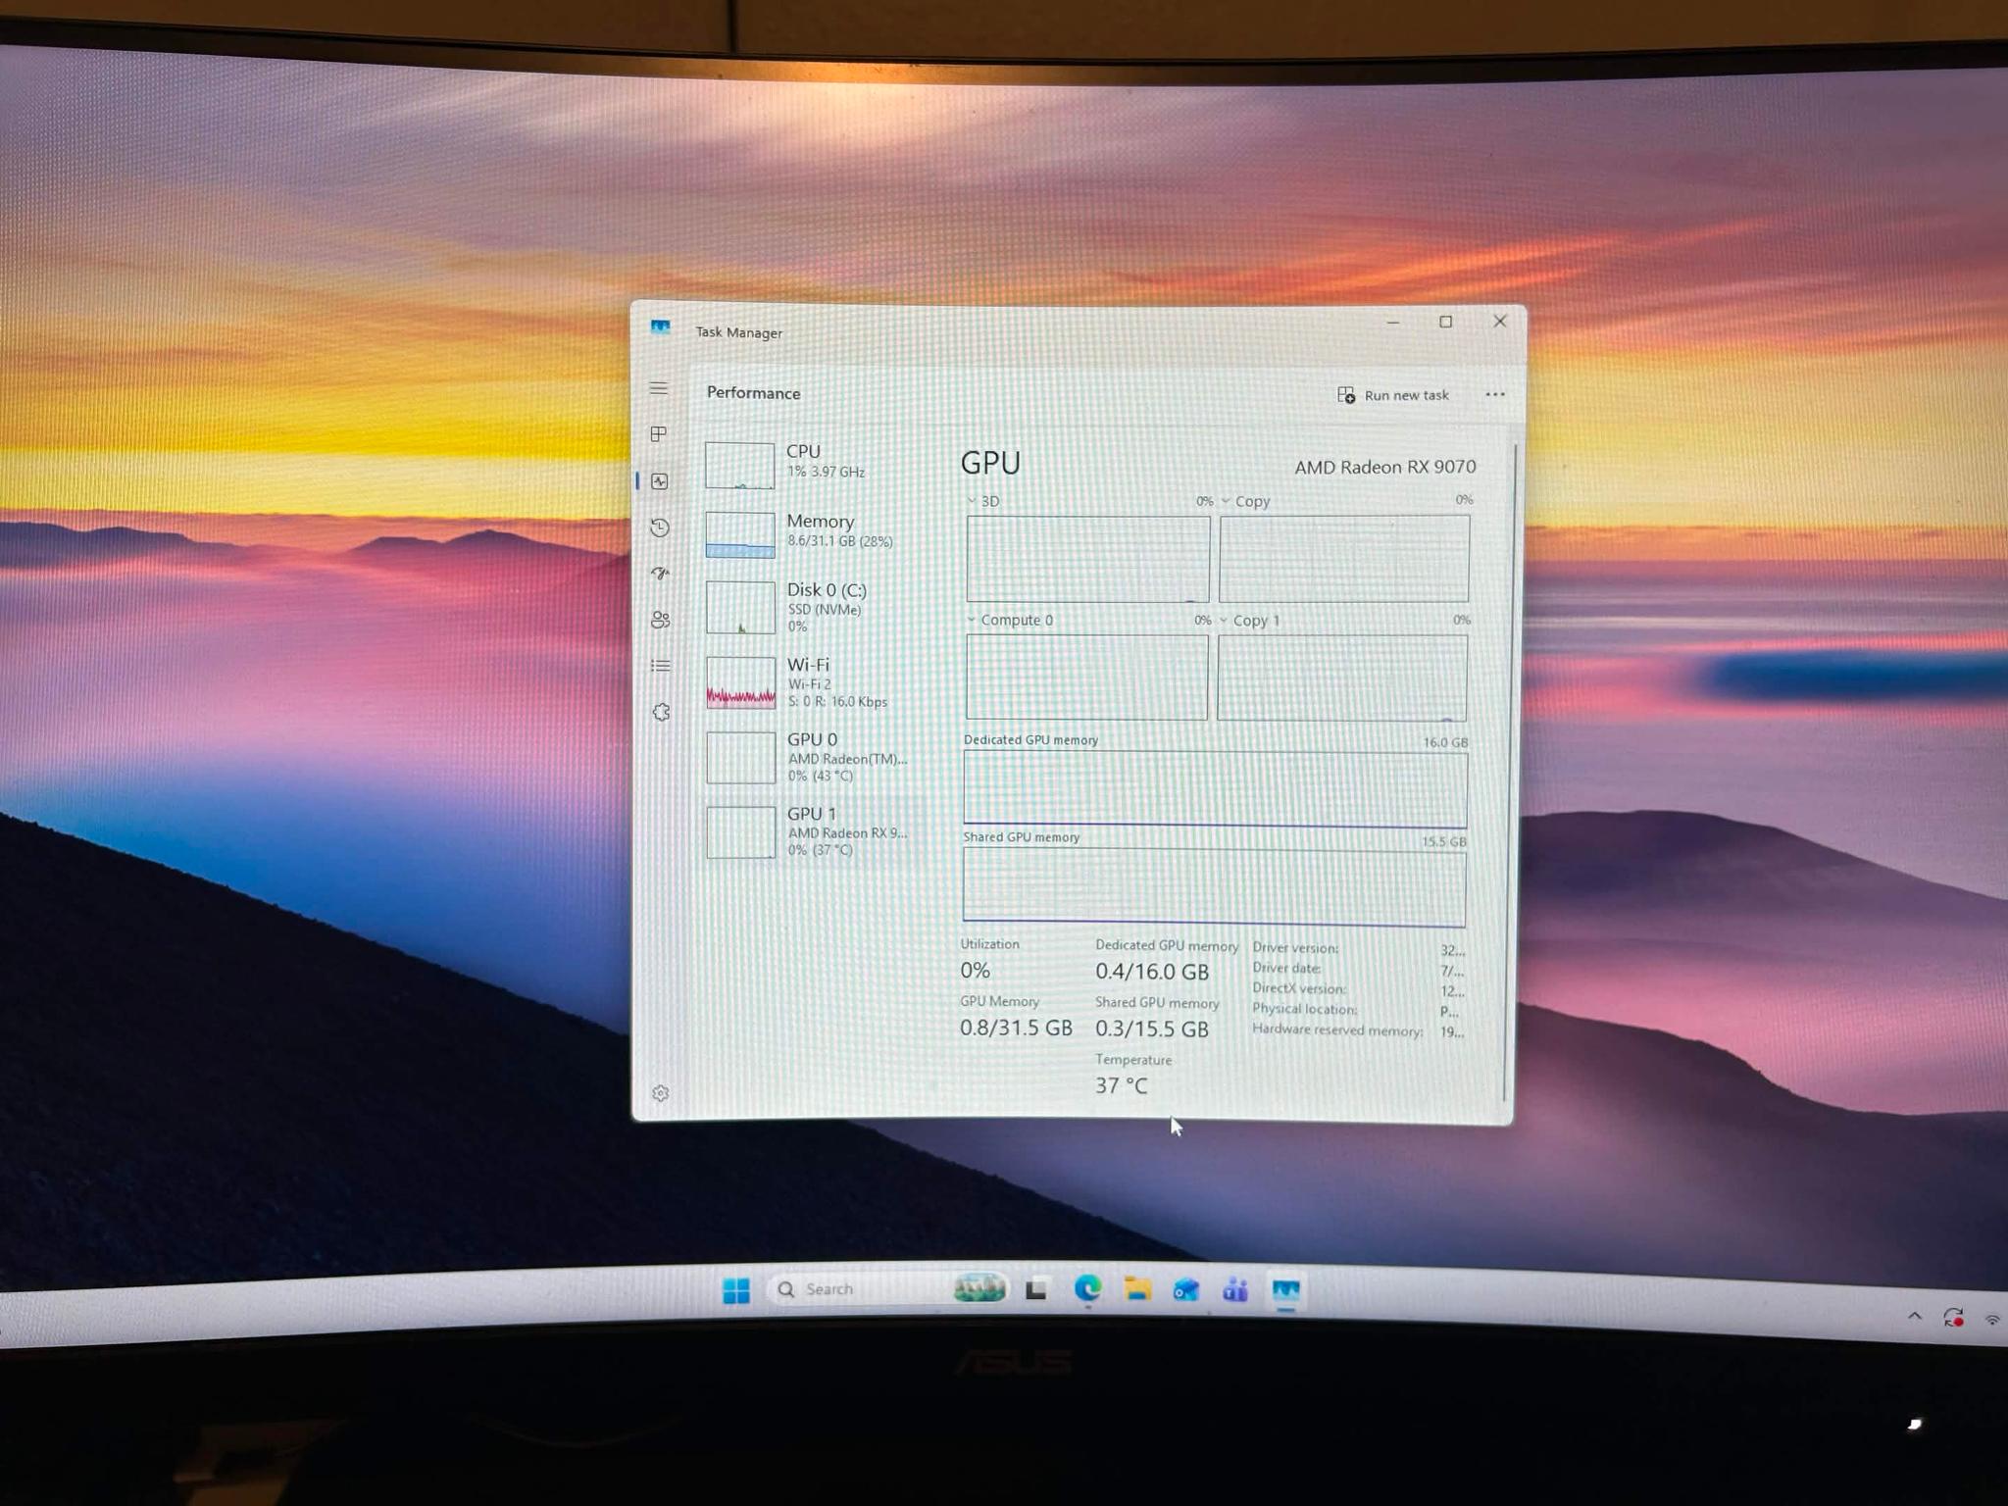Image resolution: width=2008 pixels, height=1506 pixels.
Task: Click the Physical location label
Action: 1305,1009
